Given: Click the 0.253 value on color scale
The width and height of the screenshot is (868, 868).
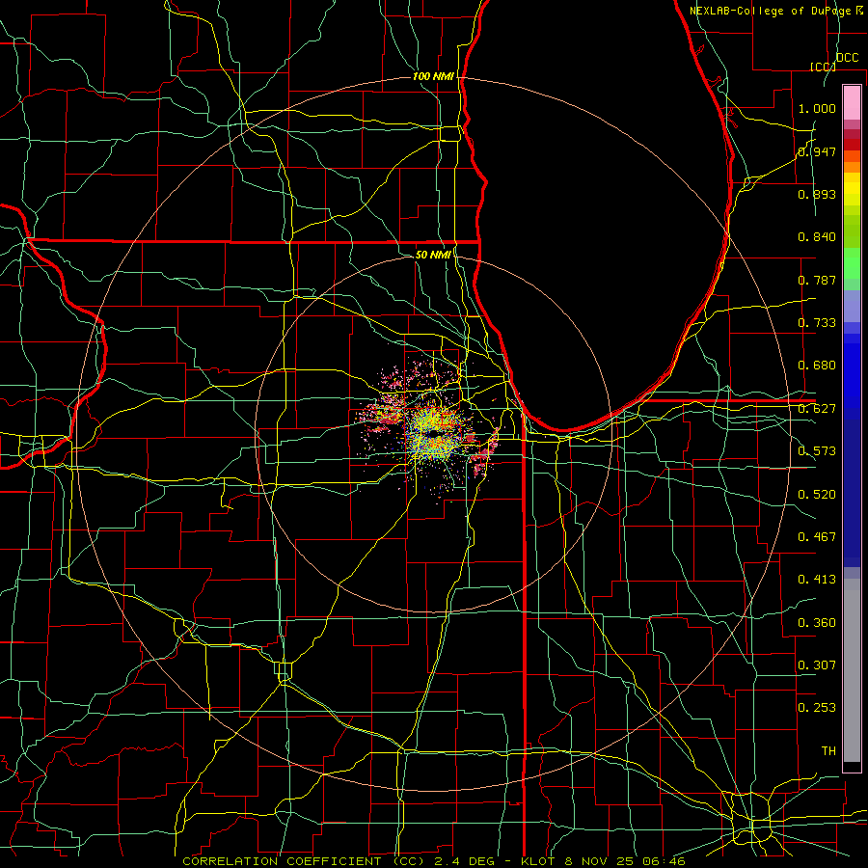Looking at the screenshot, I should (817, 708).
